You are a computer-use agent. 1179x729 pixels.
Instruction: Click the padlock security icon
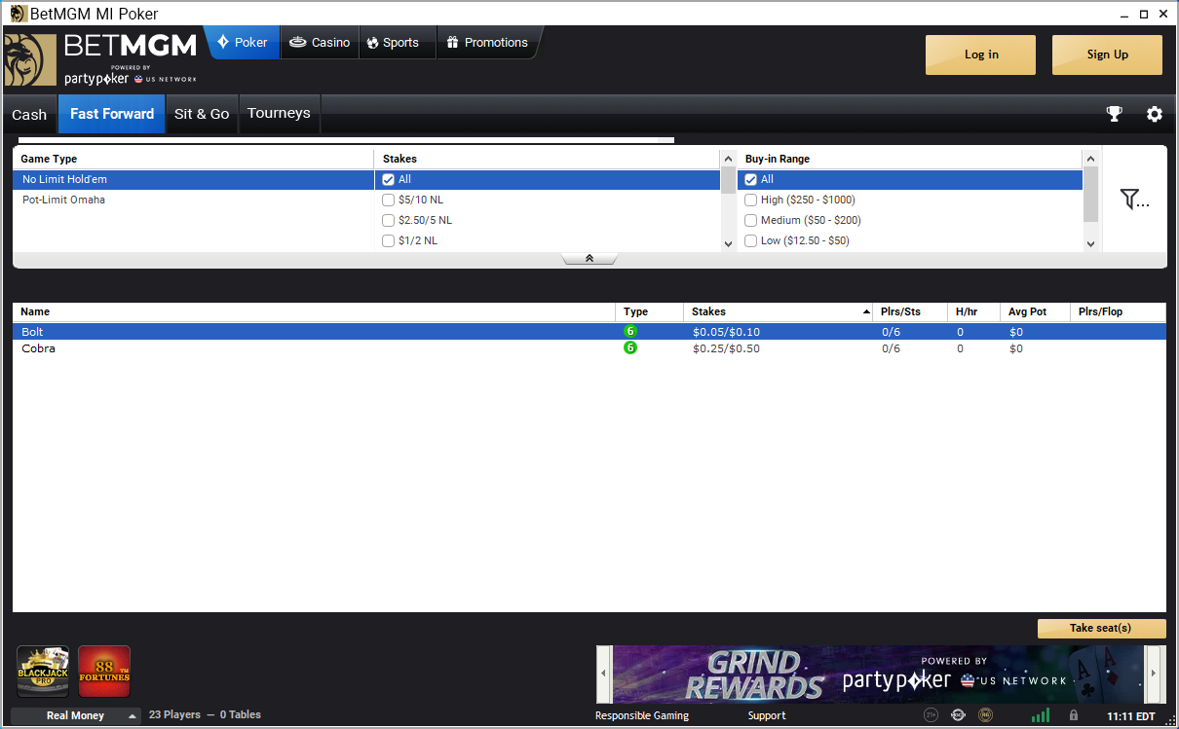(x=1073, y=715)
